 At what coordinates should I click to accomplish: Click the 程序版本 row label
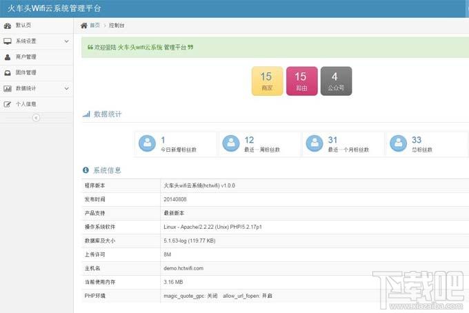94,185
